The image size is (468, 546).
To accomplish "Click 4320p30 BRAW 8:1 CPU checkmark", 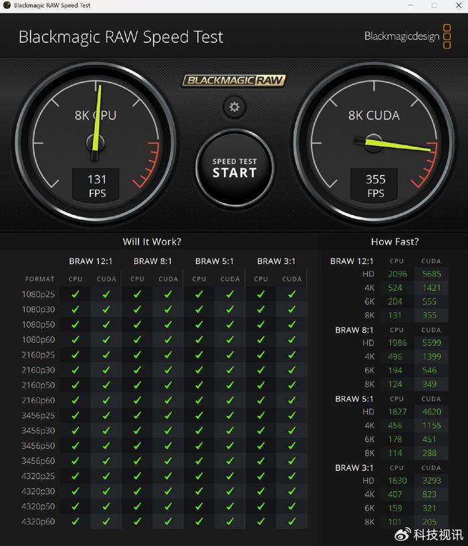I will [x=137, y=491].
